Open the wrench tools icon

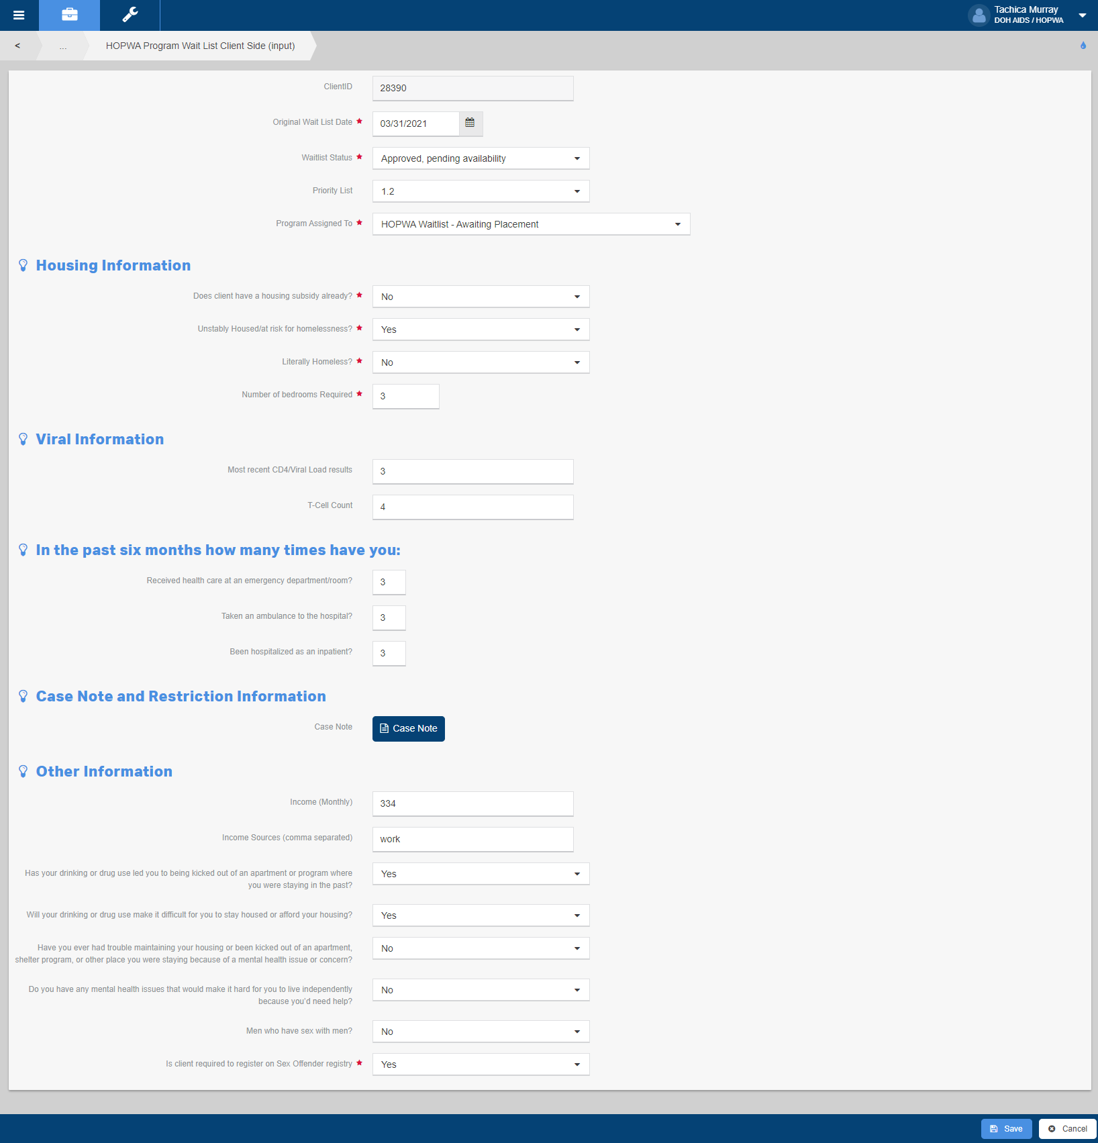130,15
